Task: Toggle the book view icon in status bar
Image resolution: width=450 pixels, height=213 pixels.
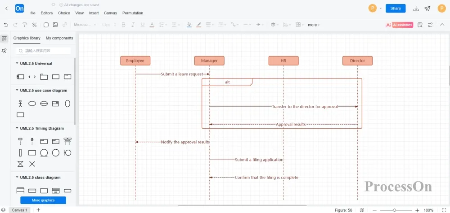Action: (362, 210)
